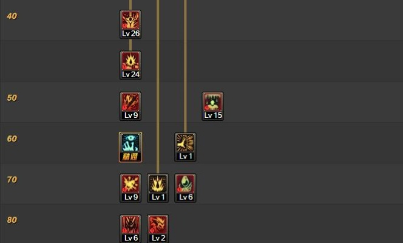Click the level 40 row label
Viewport: 403px width, 243px height.
coord(12,16)
